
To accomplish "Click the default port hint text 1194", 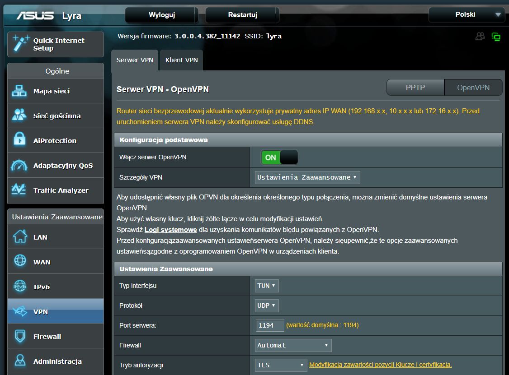I will (x=322, y=325).
